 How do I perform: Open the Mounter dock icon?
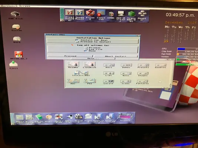[x=142, y=16]
